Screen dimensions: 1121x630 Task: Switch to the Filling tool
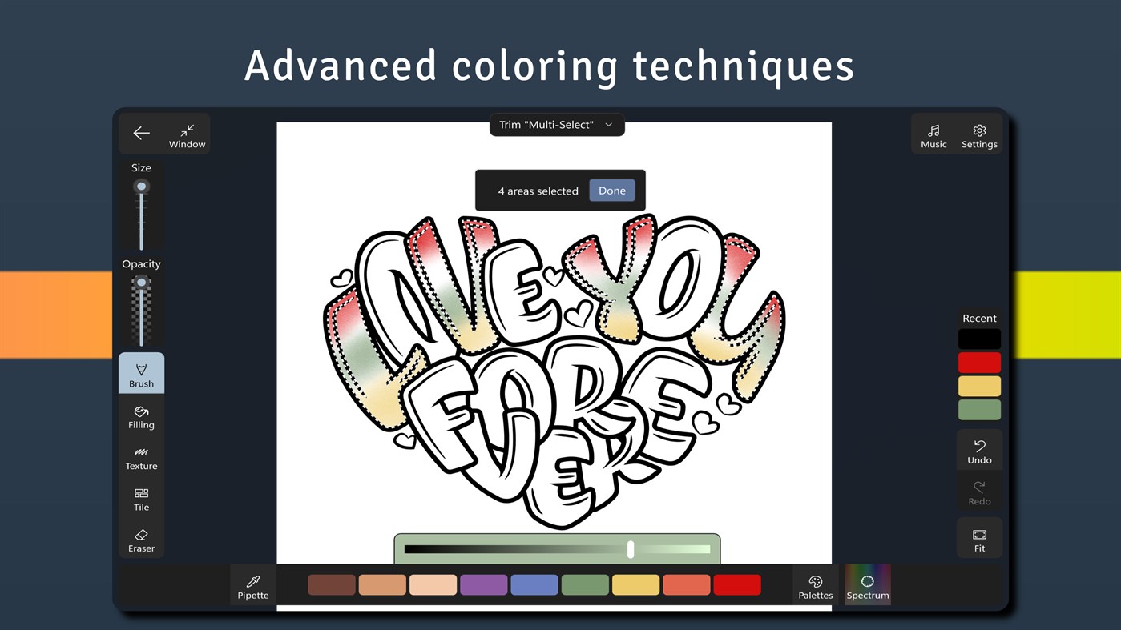click(x=141, y=417)
